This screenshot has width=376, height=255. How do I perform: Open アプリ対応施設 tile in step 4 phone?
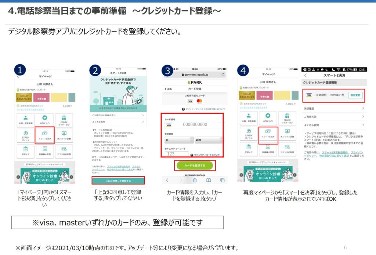pyautogui.click(x=287, y=149)
